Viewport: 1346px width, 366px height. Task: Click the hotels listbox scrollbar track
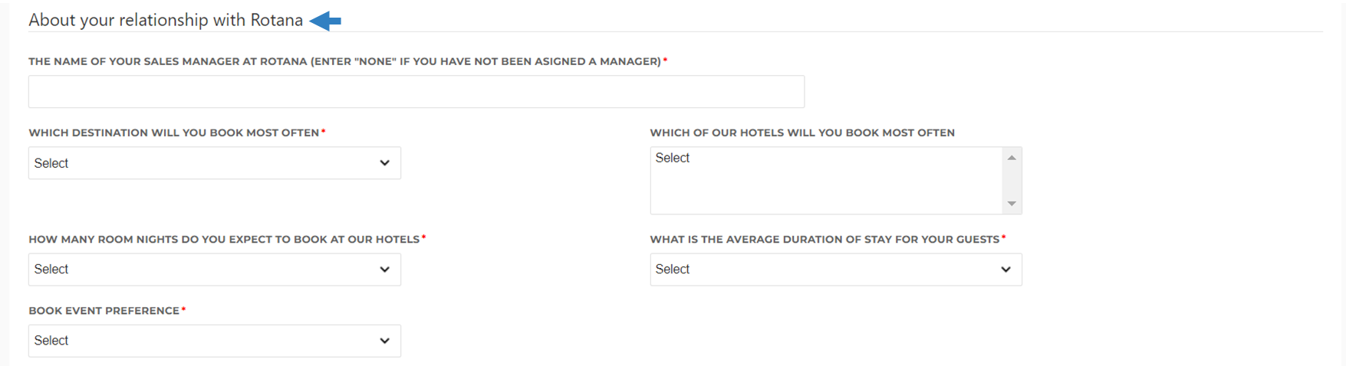click(x=1012, y=181)
